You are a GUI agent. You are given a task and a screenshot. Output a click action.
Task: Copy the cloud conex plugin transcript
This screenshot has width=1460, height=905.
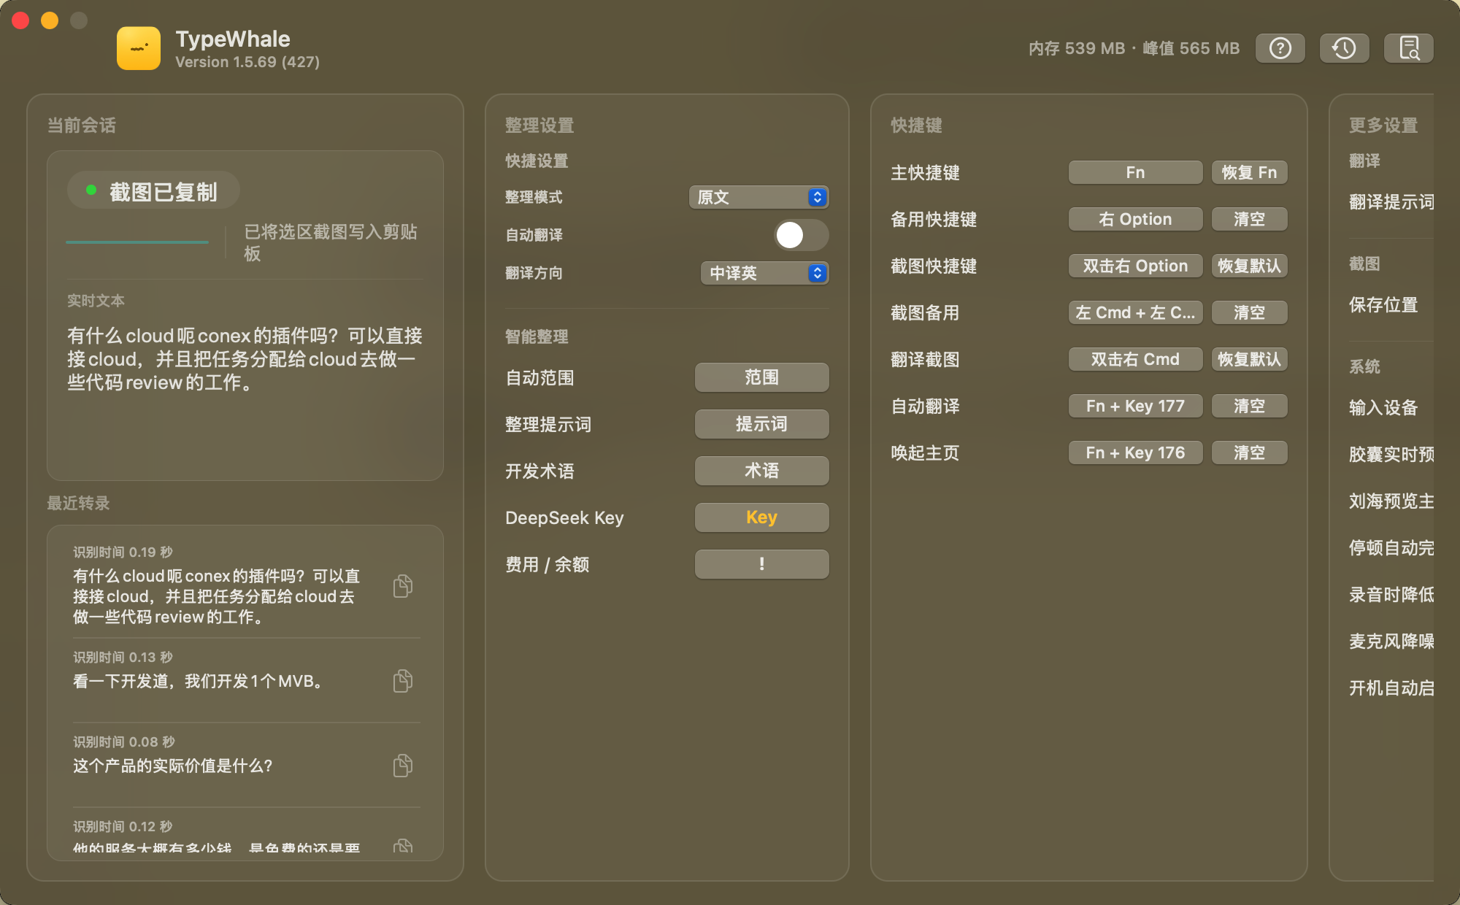click(x=403, y=585)
